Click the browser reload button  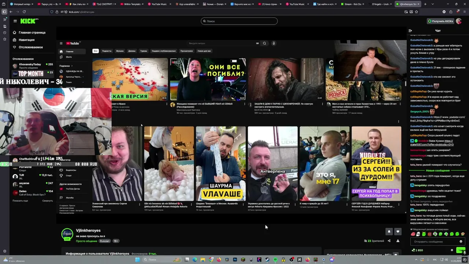(x=24, y=12)
